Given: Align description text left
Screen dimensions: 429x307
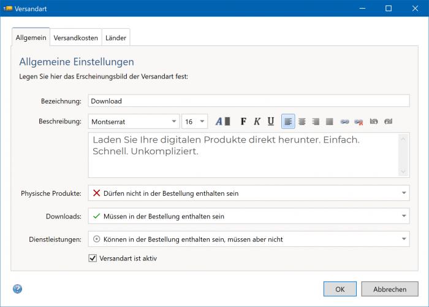Looking at the screenshot, I should click(x=288, y=122).
